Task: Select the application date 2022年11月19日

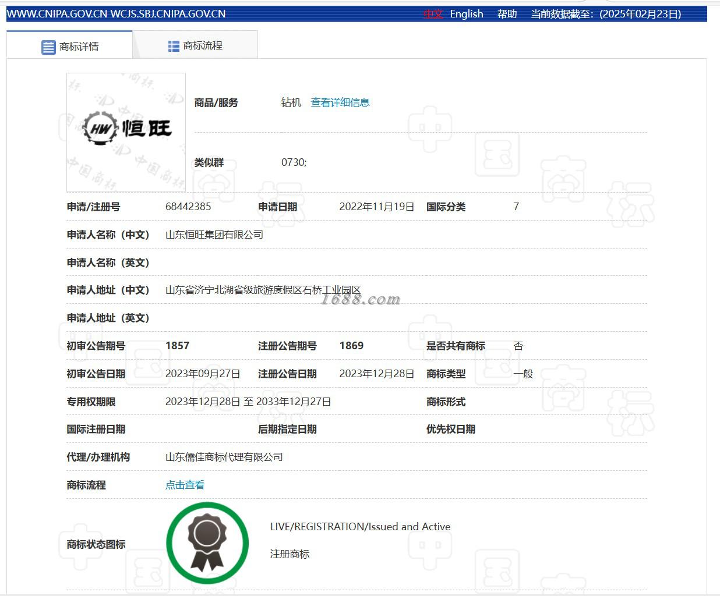Action: click(377, 207)
